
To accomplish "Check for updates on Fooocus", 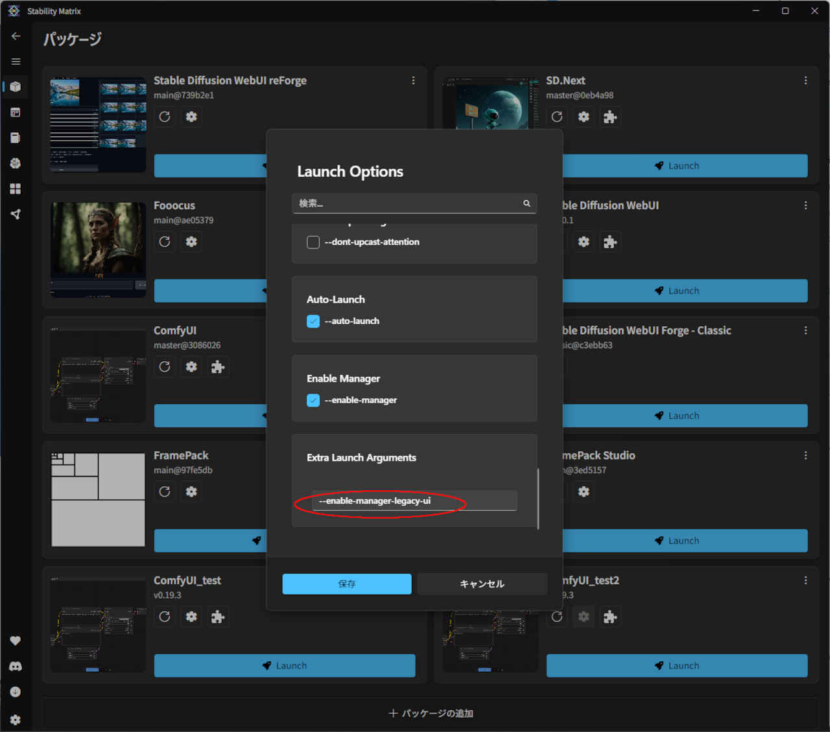I will [x=165, y=242].
